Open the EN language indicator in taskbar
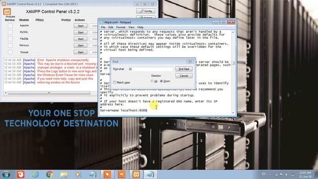This screenshot has width=318, height=179. [263, 174]
